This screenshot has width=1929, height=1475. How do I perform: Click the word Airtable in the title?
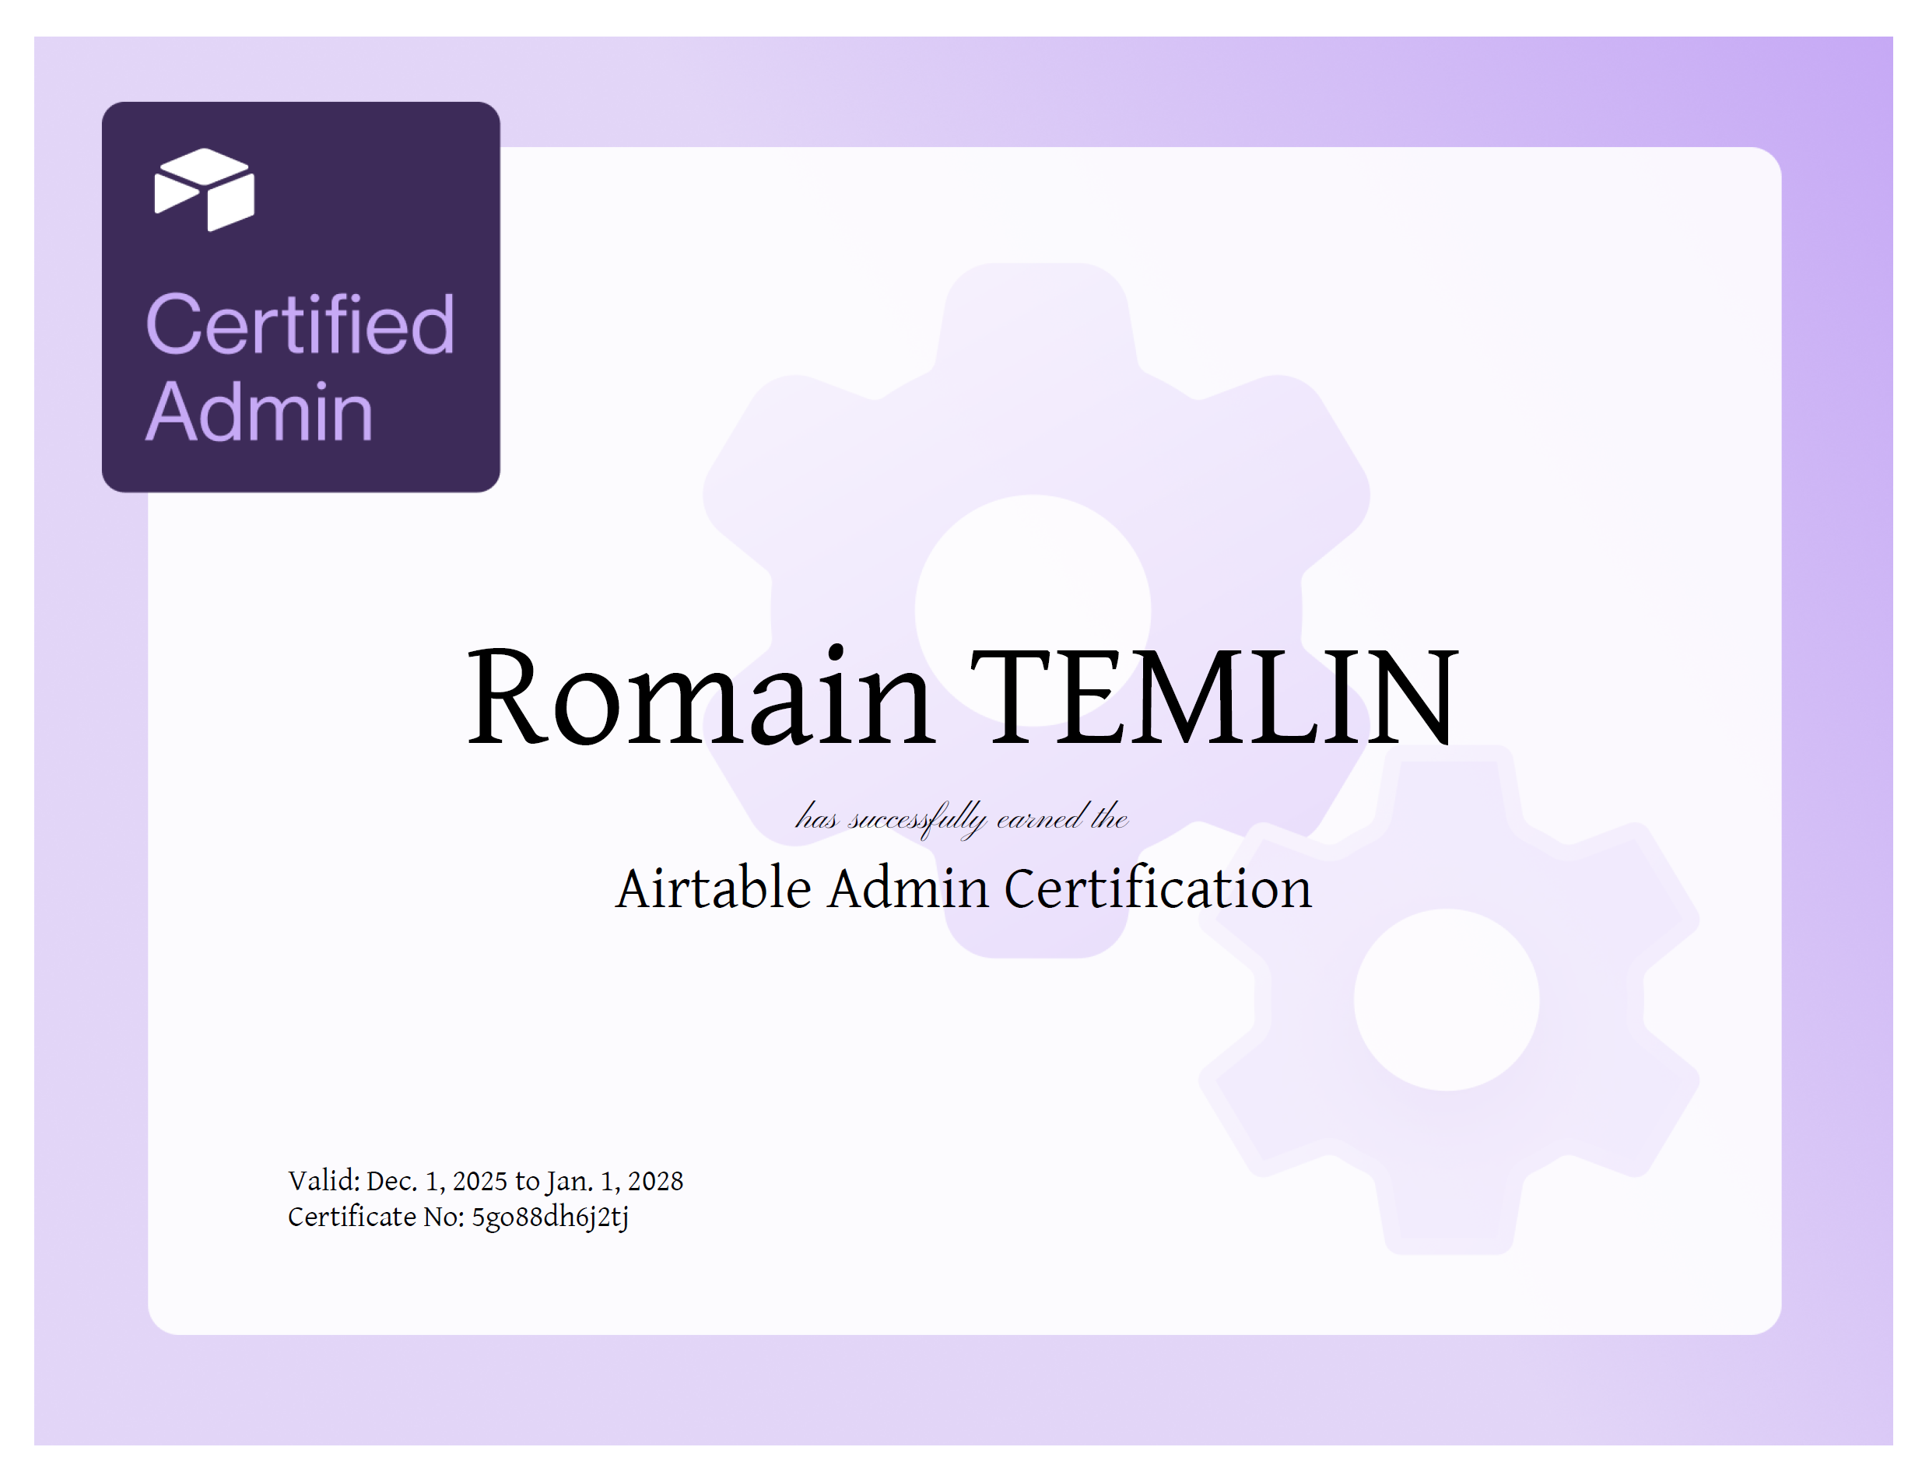tap(713, 888)
